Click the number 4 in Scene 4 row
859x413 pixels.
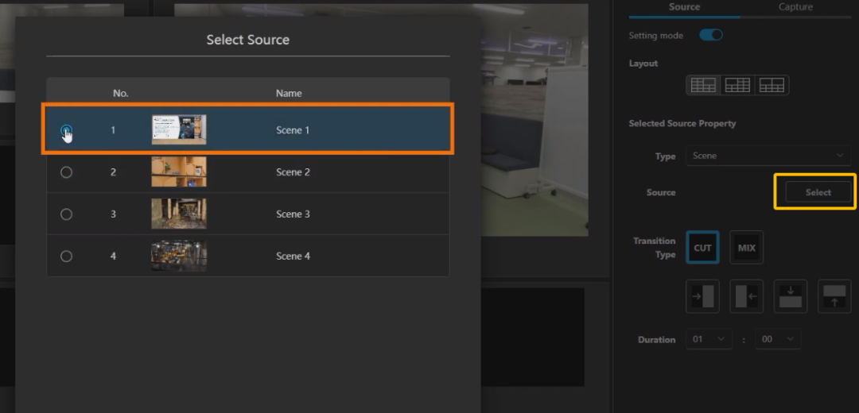(x=114, y=256)
